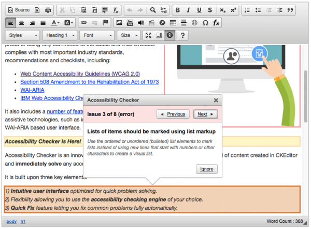This screenshot has height=229, width=311.
Task: Toggle Show Blocks
Action: click(159, 35)
